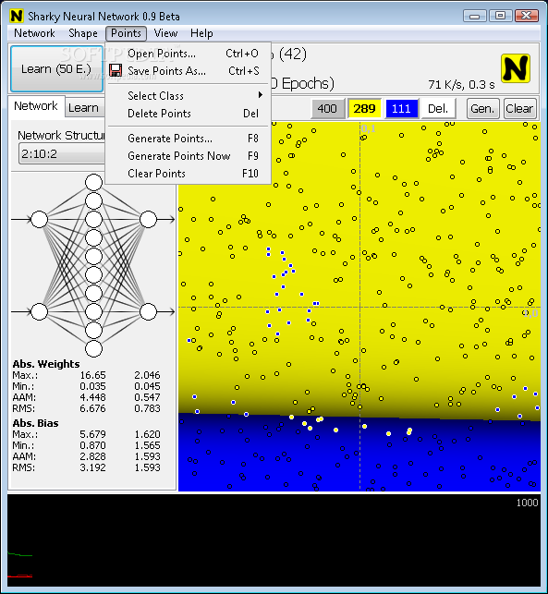
Task: Switch to the Network tab
Action: click(x=36, y=105)
